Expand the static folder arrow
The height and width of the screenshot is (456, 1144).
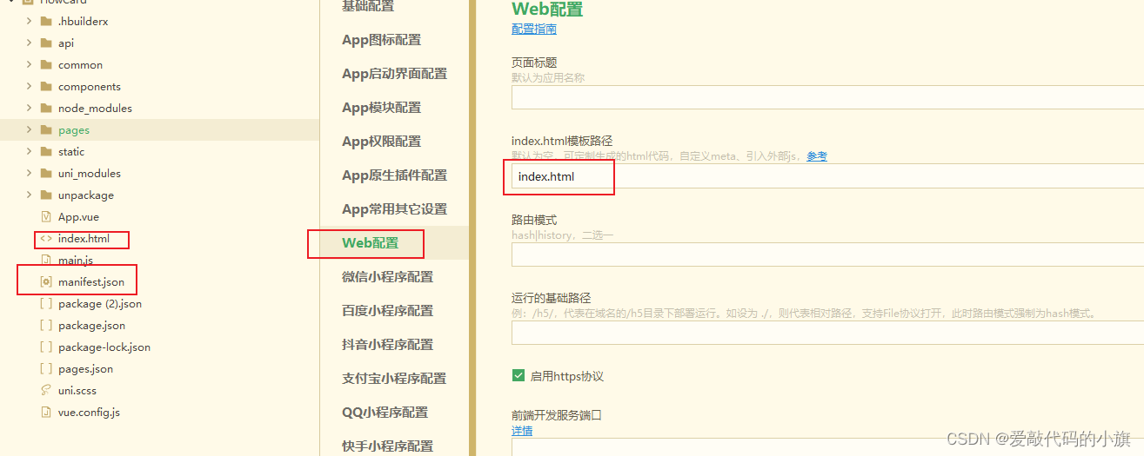tap(29, 151)
